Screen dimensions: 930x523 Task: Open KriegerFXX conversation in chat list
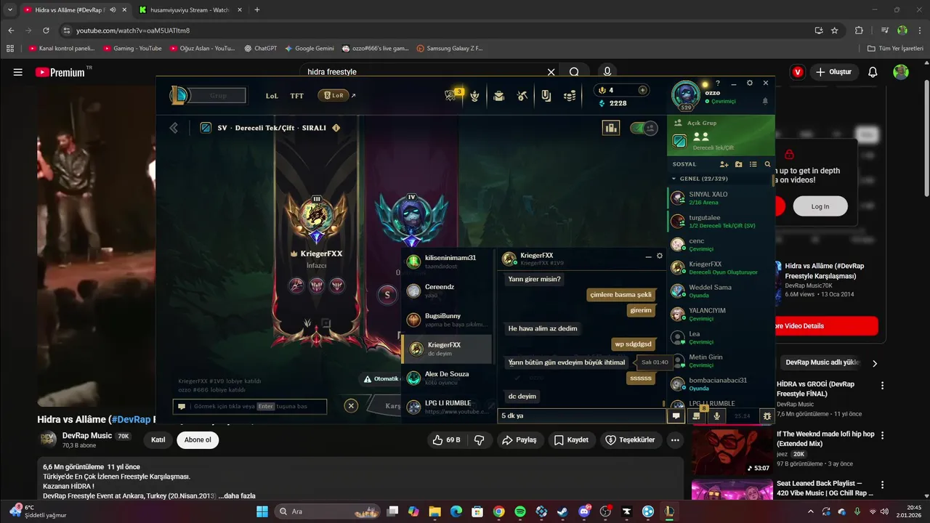click(447, 349)
